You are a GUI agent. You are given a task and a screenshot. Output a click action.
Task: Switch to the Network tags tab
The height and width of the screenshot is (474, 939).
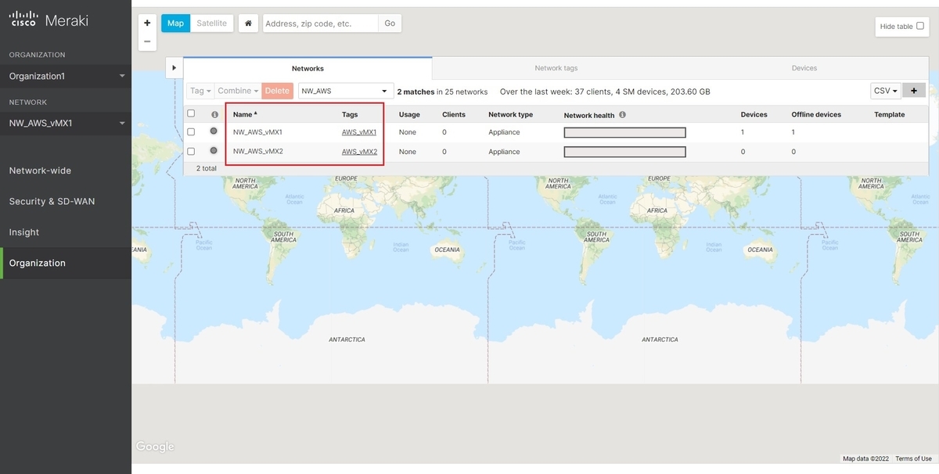point(556,68)
